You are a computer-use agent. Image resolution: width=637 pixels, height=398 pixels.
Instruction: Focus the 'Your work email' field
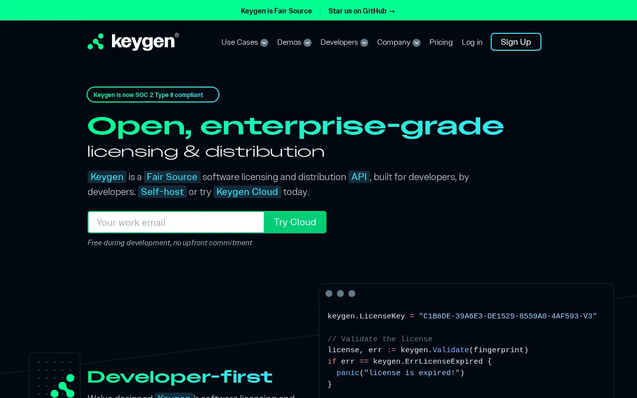(x=176, y=222)
